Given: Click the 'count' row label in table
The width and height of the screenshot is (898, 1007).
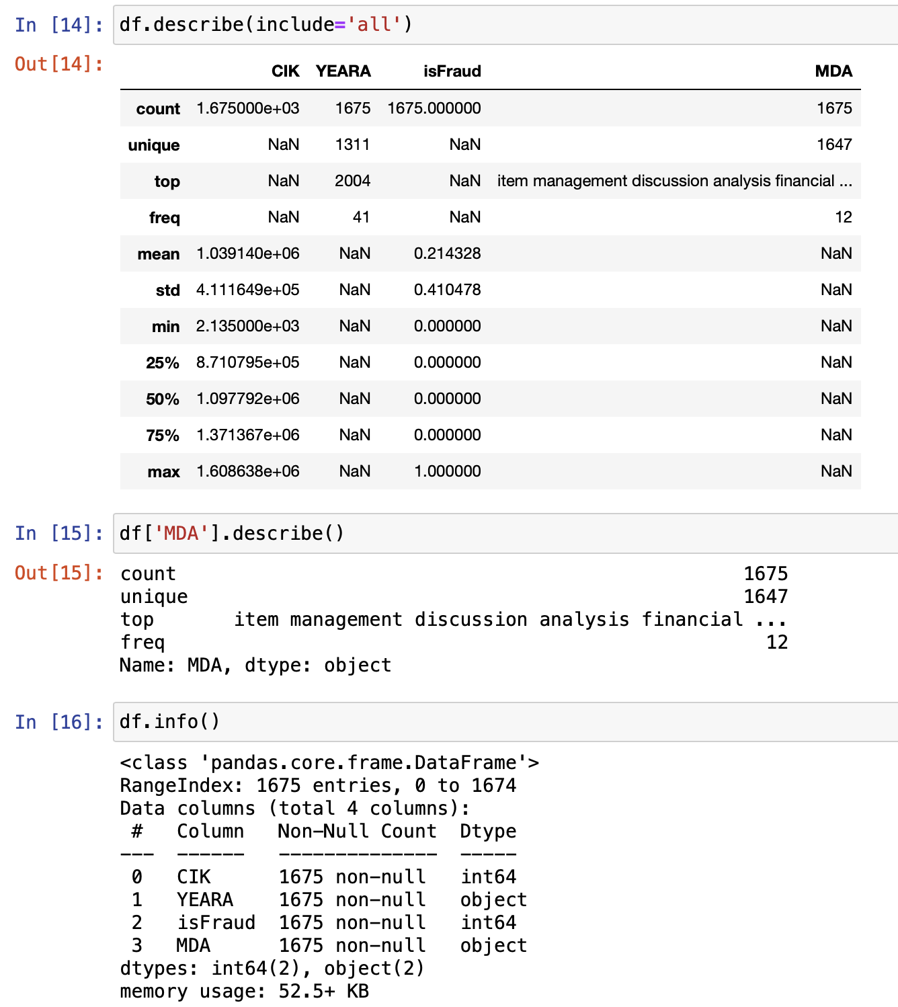Looking at the screenshot, I should point(158,109).
